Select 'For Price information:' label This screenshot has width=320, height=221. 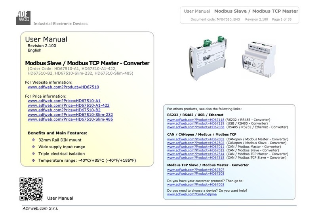point(46,96)
